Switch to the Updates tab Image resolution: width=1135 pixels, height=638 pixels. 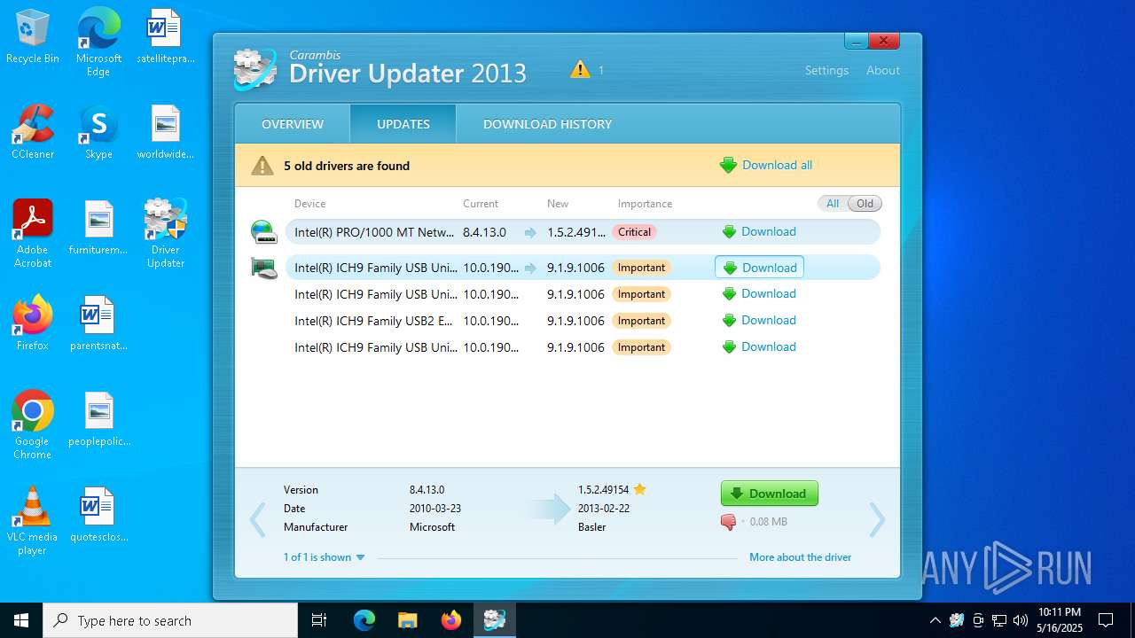[x=403, y=124]
